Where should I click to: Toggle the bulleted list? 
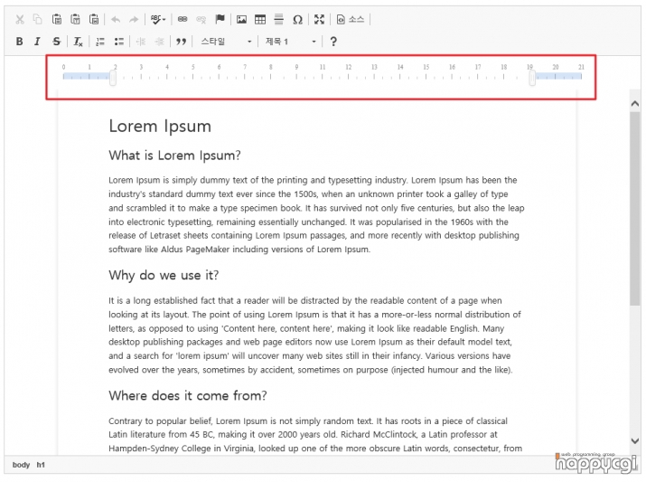[x=119, y=42]
